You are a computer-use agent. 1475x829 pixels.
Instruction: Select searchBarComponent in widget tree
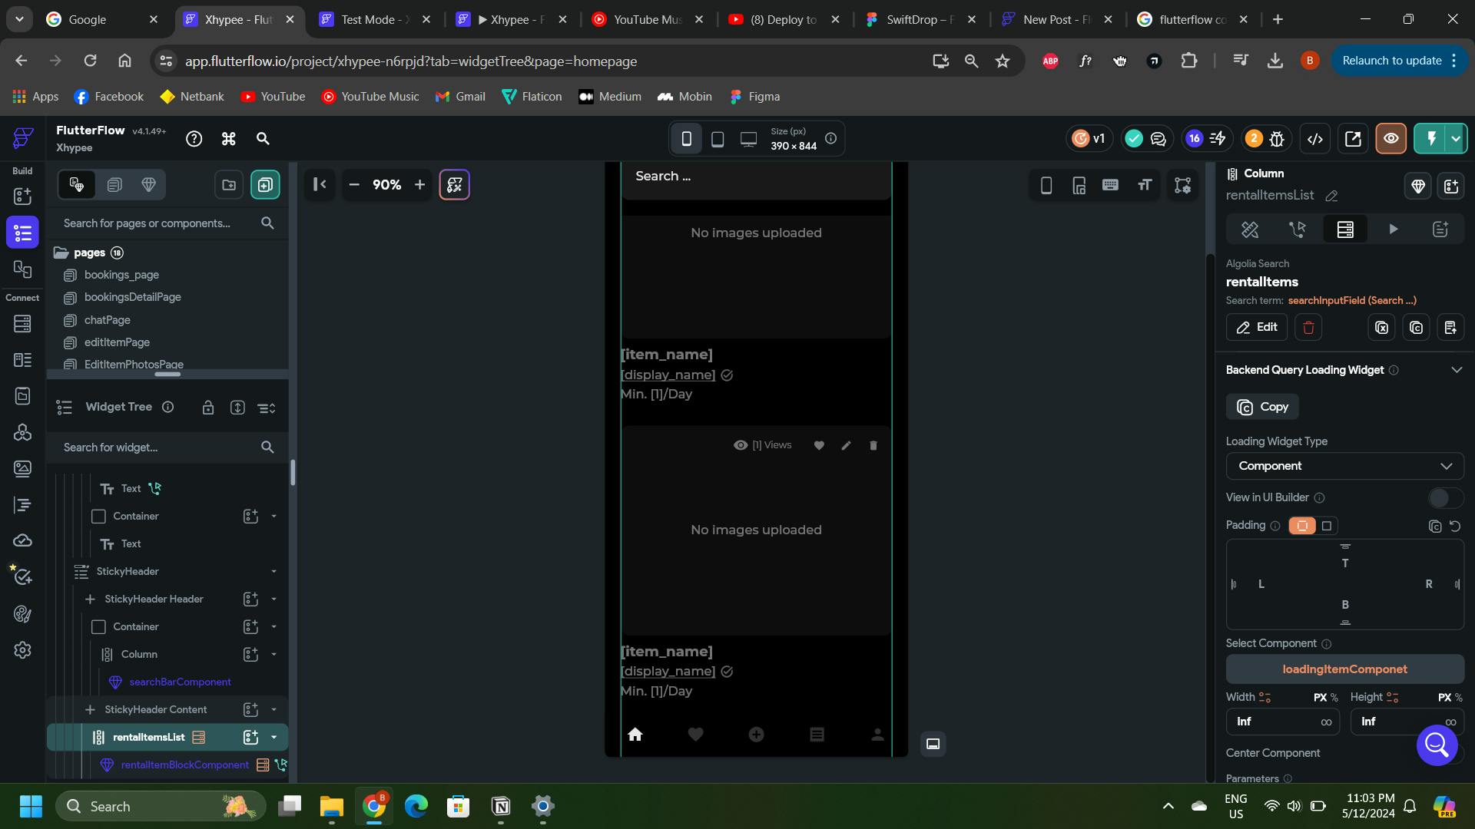click(180, 682)
